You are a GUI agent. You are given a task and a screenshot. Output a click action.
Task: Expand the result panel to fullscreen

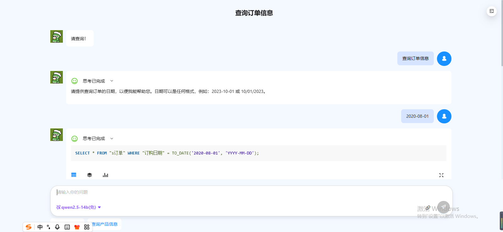coord(441,175)
